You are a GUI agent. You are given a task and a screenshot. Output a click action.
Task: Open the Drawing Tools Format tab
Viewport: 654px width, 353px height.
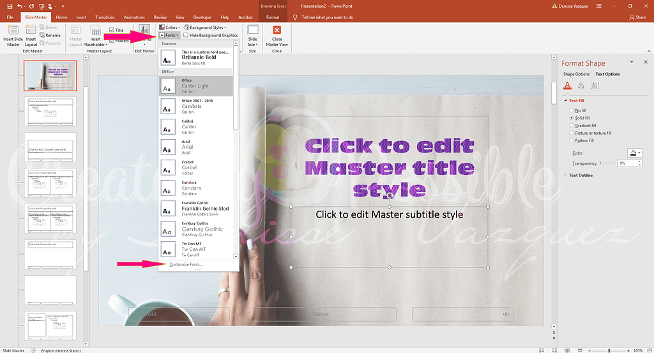click(273, 17)
